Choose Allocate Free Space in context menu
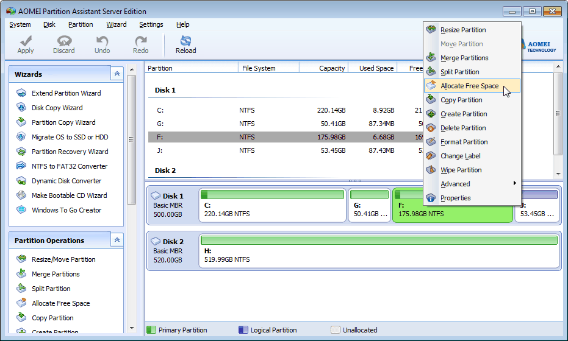This screenshot has width=568, height=341. (472, 86)
